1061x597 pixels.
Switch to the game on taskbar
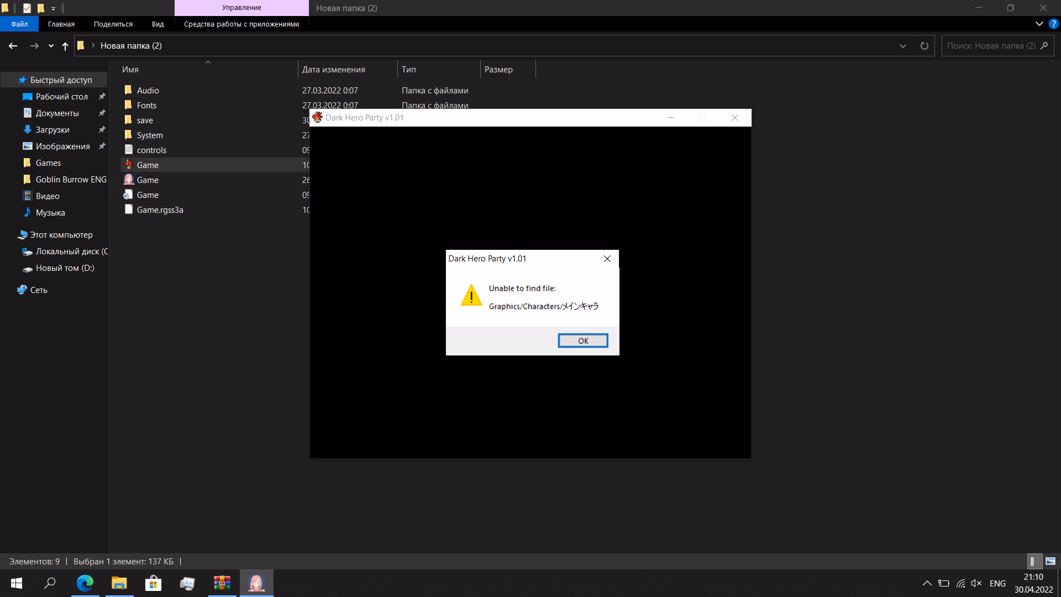(x=256, y=583)
